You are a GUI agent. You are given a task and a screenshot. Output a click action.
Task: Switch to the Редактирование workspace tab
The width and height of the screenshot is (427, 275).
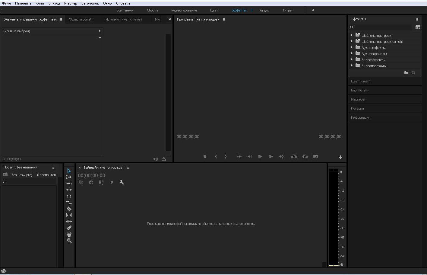(184, 10)
